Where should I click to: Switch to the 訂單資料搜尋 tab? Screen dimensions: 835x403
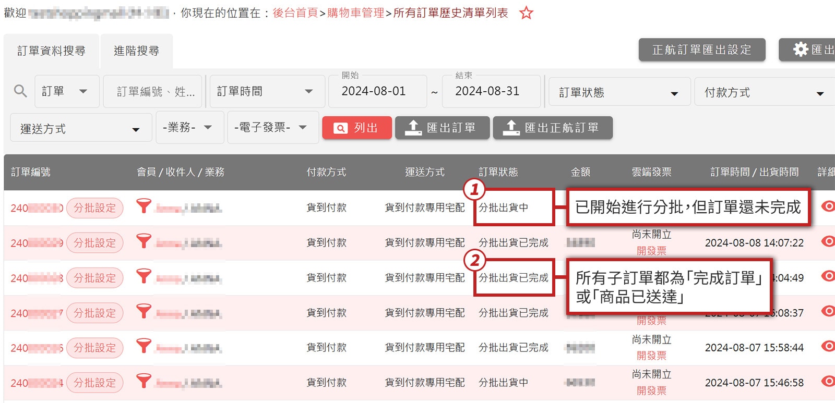tap(51, 51)
